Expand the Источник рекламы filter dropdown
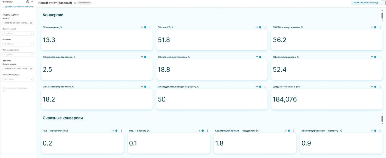This screenshot has width=386, height=158. point(18,55)
